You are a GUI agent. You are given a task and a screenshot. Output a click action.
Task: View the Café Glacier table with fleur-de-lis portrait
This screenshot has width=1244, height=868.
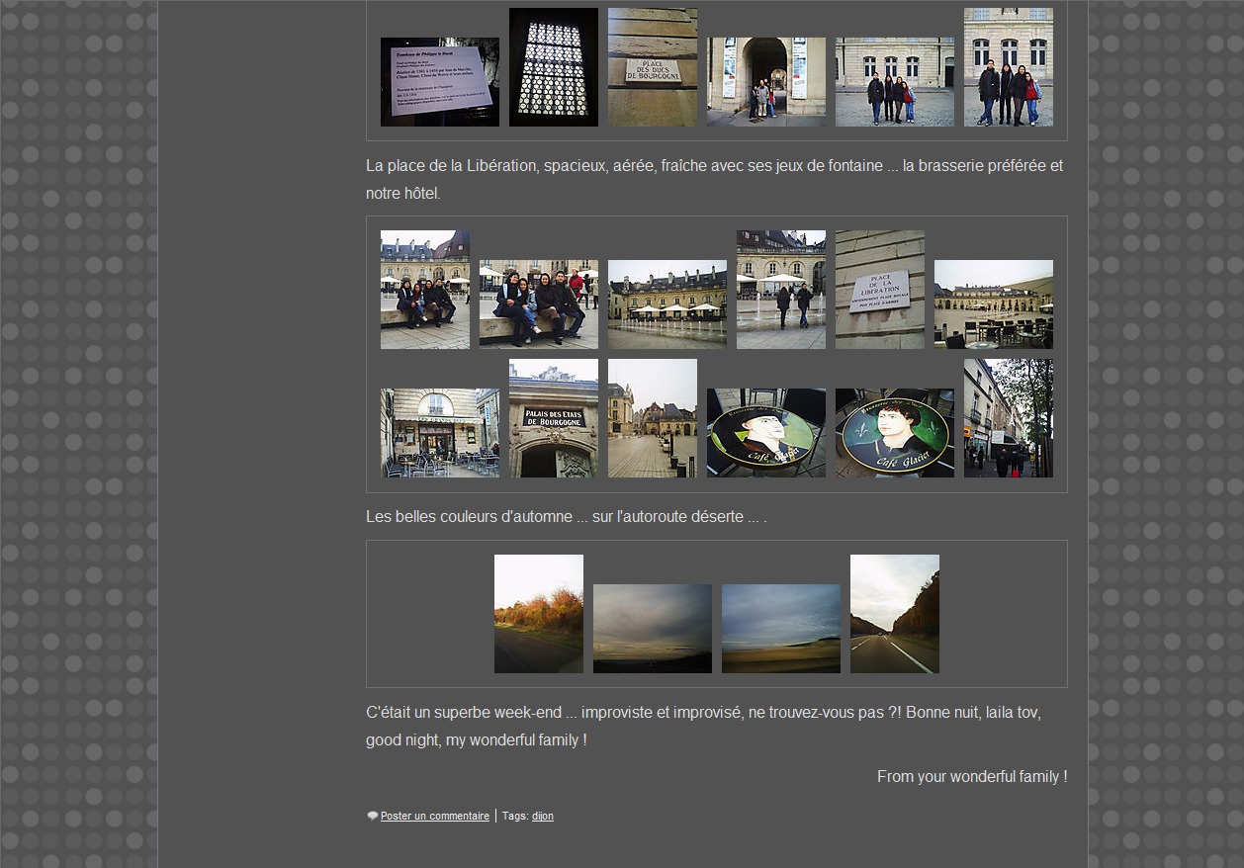tap(894, 433)
